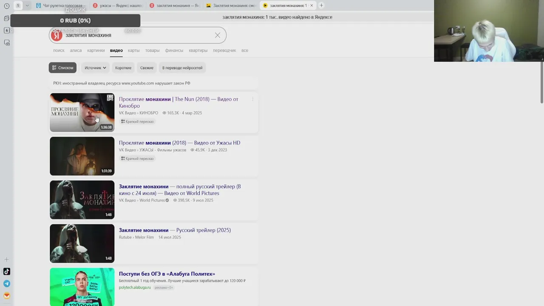The width and height of the screenshot is (544, 306).
Task: Open the sidebar screenshot camera icon
Action: pos(6,42)
